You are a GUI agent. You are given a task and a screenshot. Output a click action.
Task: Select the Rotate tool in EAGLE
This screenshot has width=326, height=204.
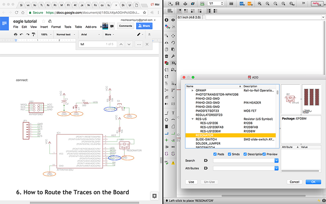(x=173, y=42)
